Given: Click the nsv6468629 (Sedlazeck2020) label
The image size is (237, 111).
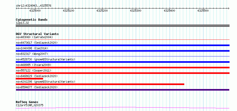Looking at the screenshot, I should (x=37, y=76).
